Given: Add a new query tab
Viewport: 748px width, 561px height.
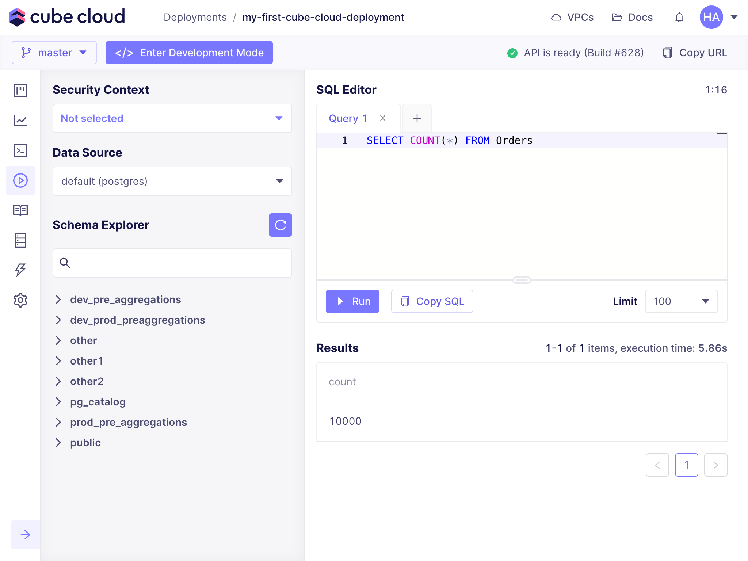Looking at the screenshot, I should (417, 118).
